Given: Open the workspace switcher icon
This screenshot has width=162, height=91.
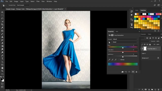Looking at the screenshot, I should click(x=159, y=5).
